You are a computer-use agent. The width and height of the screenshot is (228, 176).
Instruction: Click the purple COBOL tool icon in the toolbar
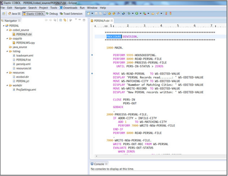(118, 14)
